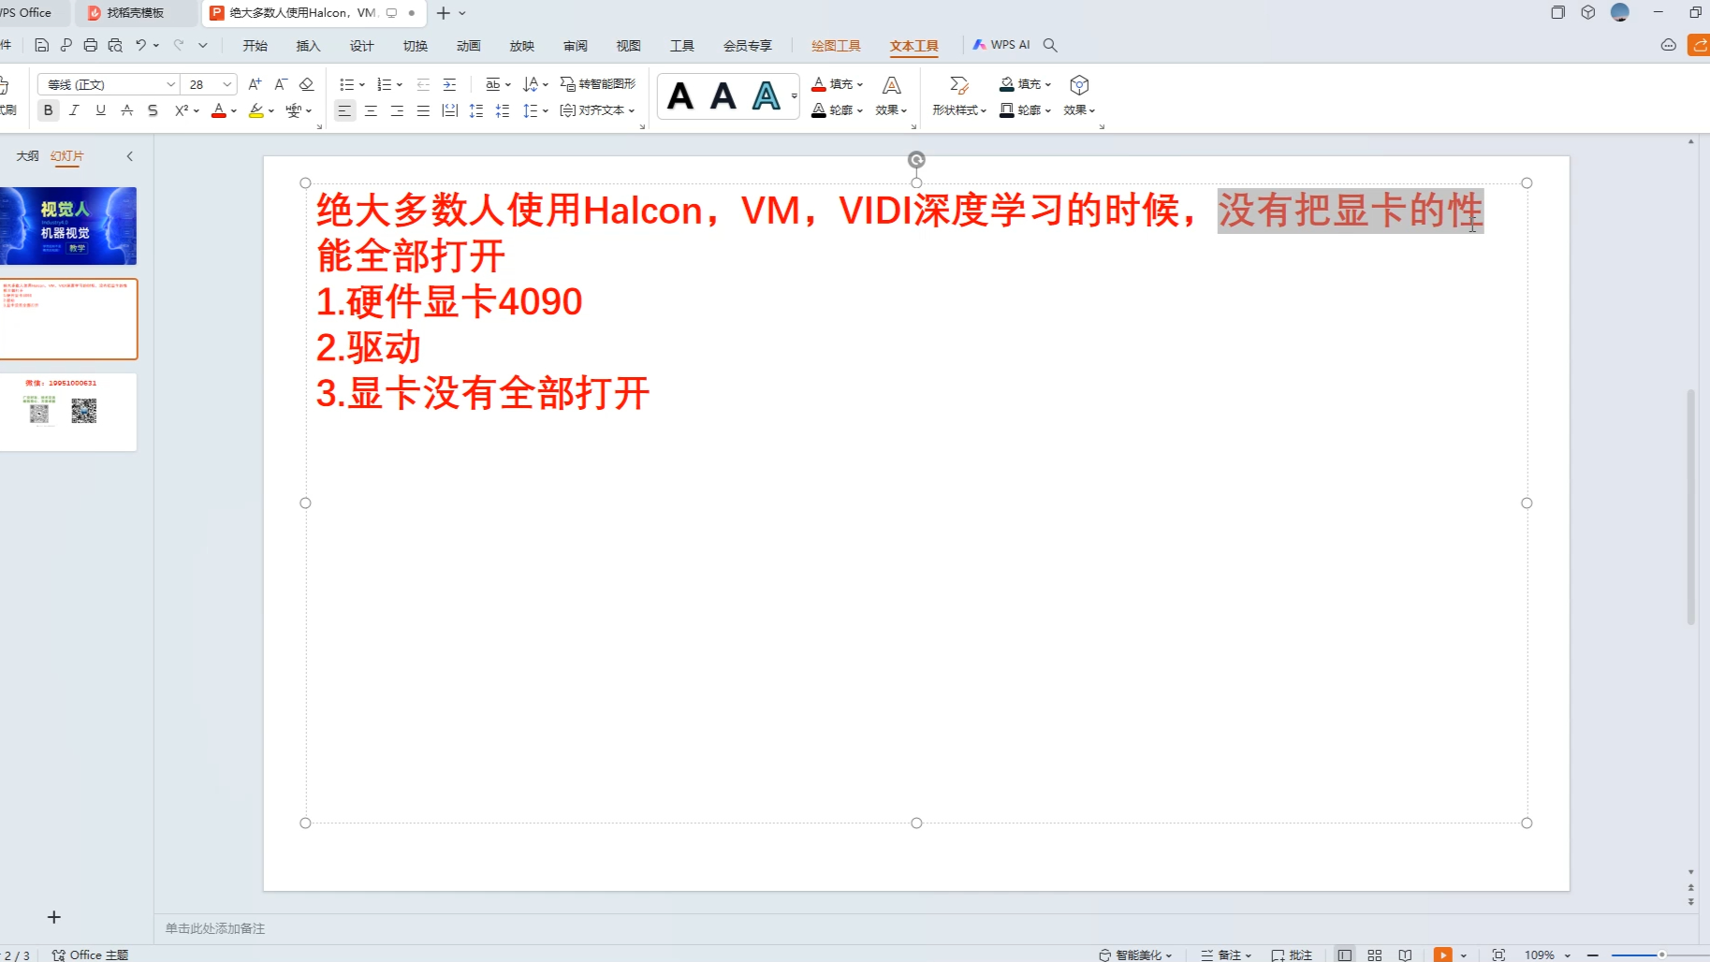The image size is (1710, 962).
Task: Switch to reading view
Action: (1405, 955)
